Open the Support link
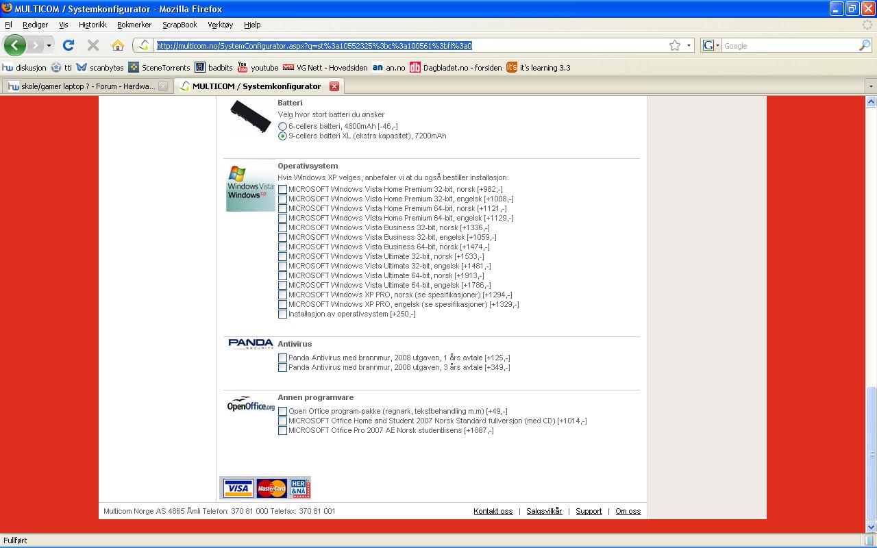This screenshot has height=548, width=877. tap(589, 511)
